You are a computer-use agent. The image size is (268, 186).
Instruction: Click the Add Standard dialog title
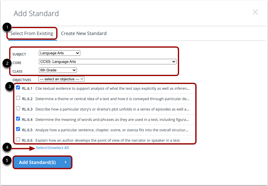(36, 13)
